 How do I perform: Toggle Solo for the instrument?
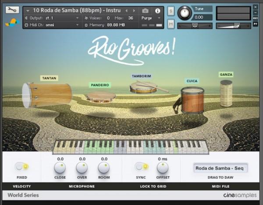coord(171,11)
